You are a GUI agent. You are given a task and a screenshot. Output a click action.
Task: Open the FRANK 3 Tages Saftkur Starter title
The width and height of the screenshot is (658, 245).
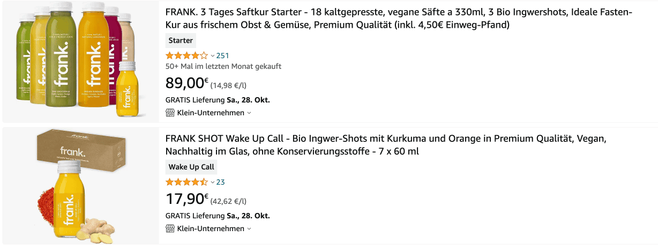[x=399, y=19]
